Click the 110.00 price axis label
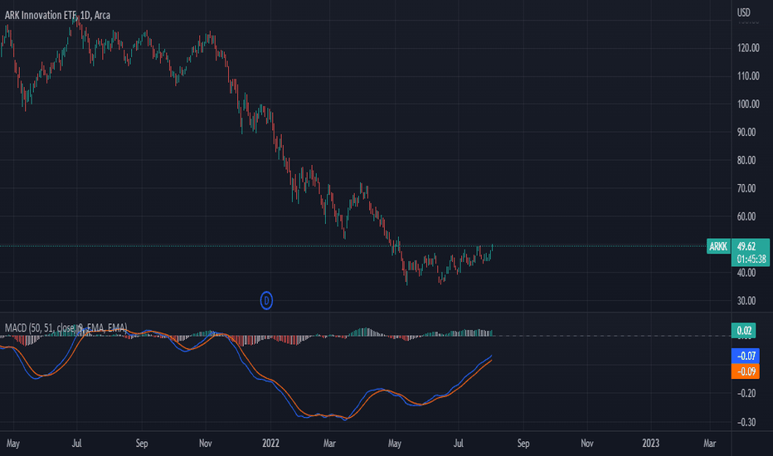 click(748, 76)
